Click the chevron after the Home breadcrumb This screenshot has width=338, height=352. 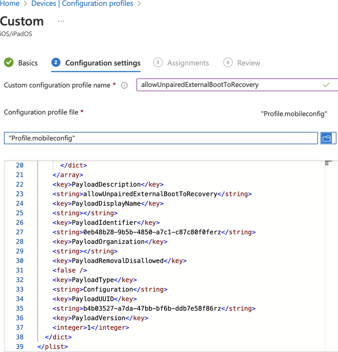24,4
